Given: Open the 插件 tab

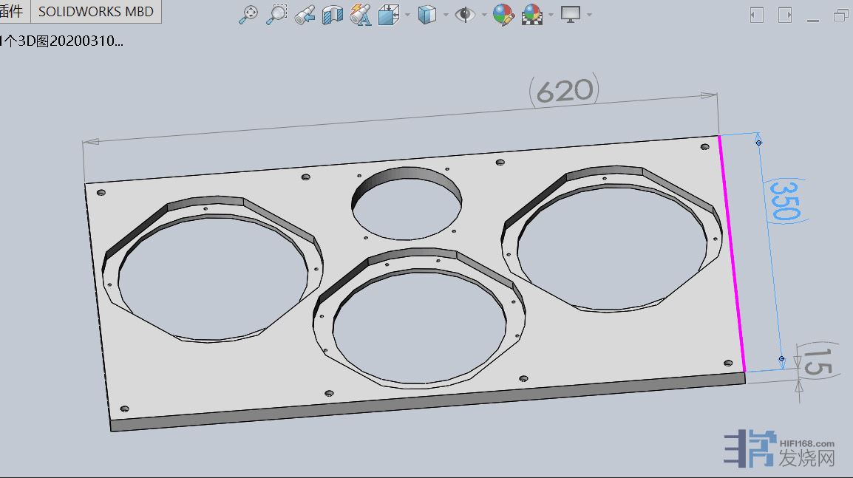Looking at the screenshot, I should pos(13,11).
